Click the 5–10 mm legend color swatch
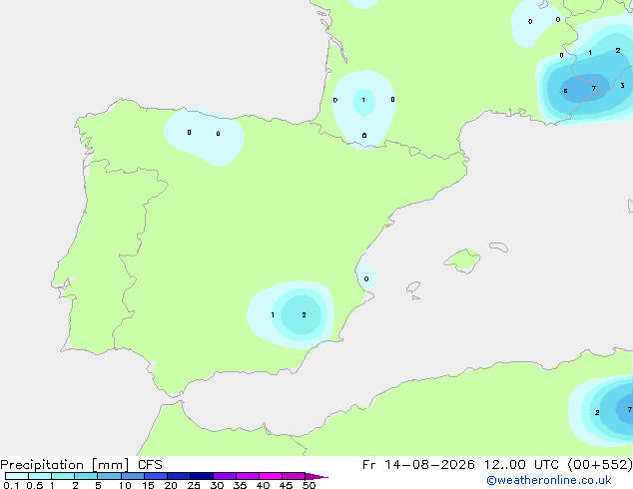This screenshot has width=633, height=489. click(x=109, y=476)
